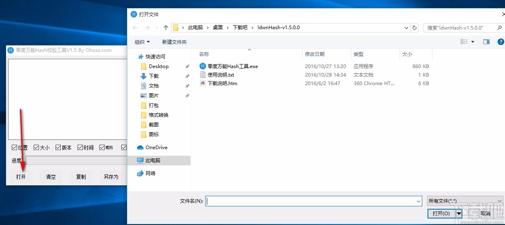
Task: Open view options dropdown arrow
Action: 473,42
